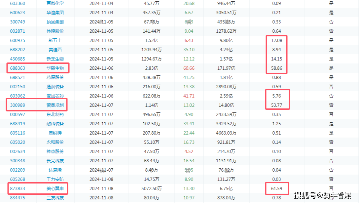
Task: Open stock code link 002634
Action: [18, 151]
